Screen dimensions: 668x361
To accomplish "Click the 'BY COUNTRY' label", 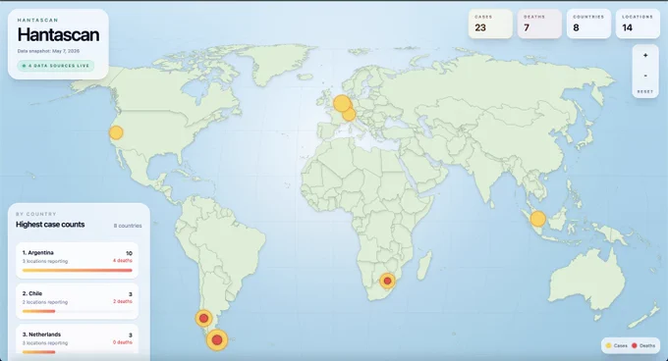I will click(x=35, y=214).
